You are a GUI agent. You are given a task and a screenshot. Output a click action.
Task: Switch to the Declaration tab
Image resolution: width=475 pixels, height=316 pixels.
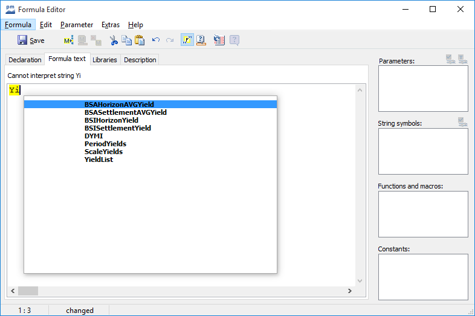point(25,60)
